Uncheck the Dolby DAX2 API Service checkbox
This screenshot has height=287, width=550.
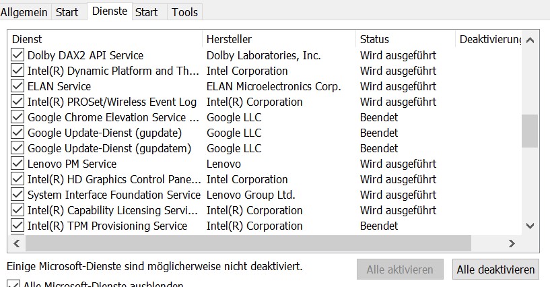pos(18,55)
